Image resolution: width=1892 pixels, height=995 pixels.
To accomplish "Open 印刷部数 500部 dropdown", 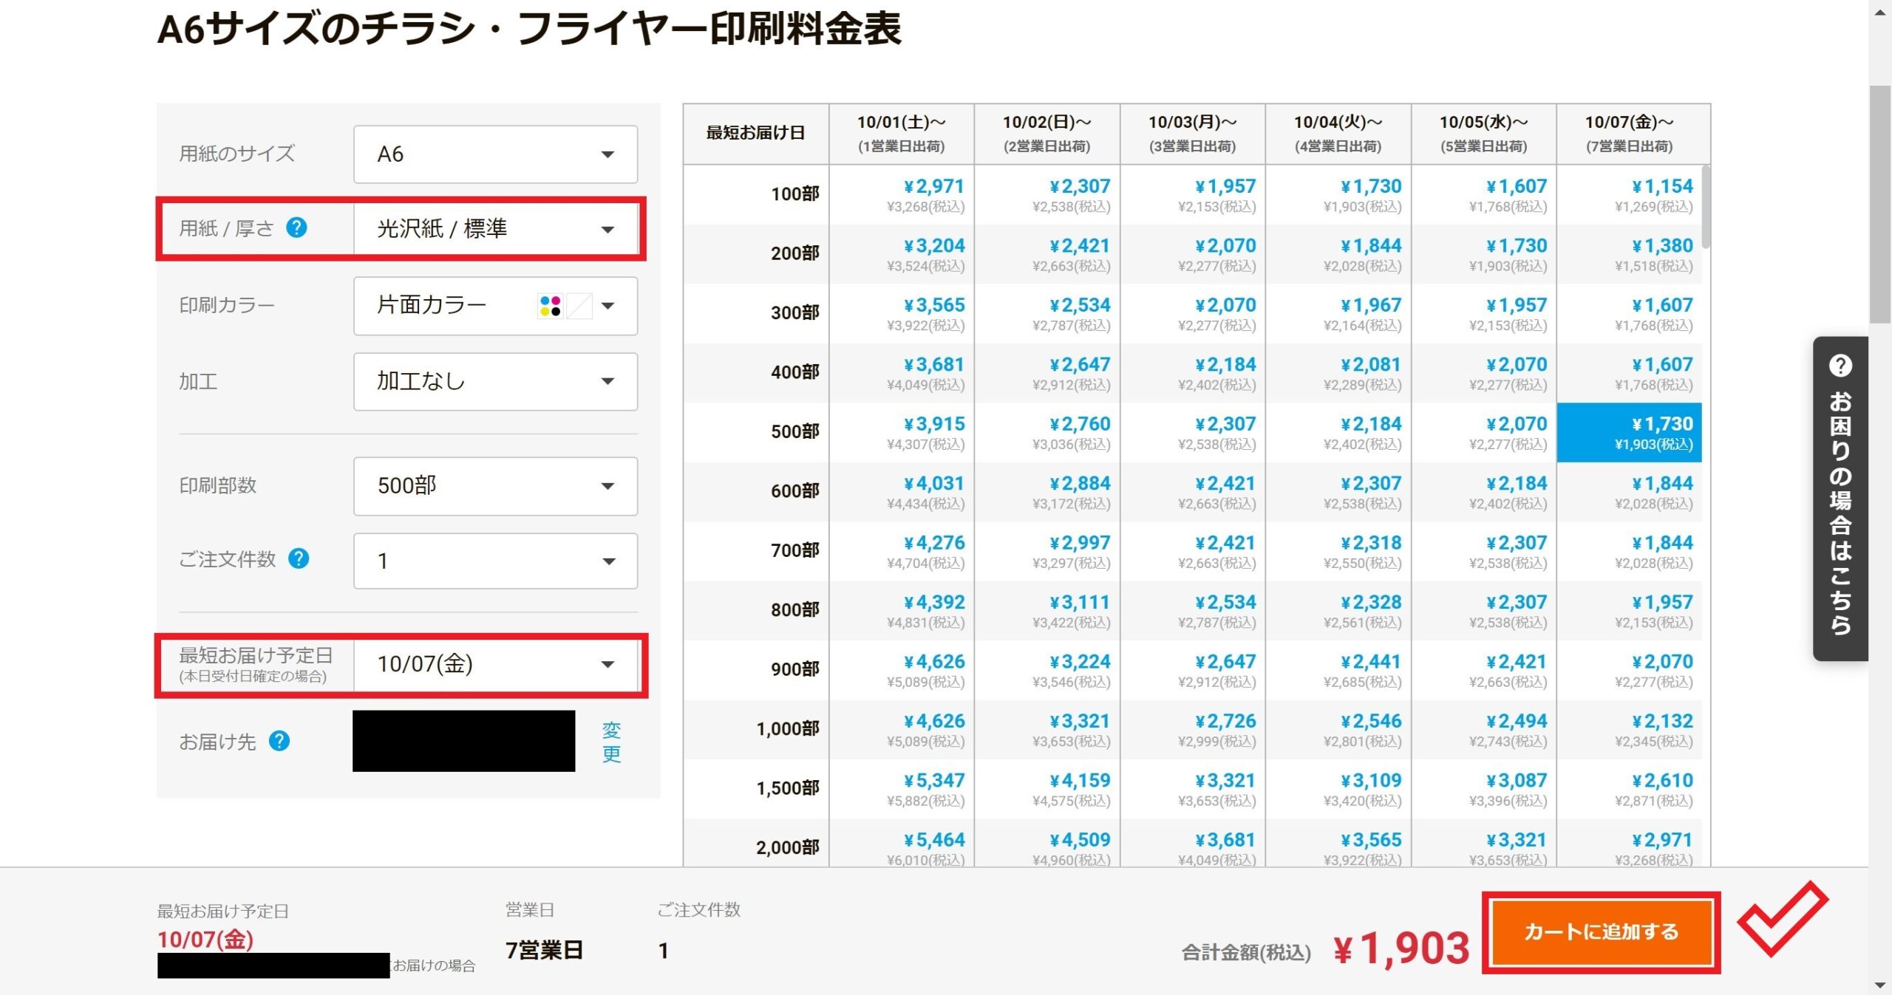I will click(495, 486).
